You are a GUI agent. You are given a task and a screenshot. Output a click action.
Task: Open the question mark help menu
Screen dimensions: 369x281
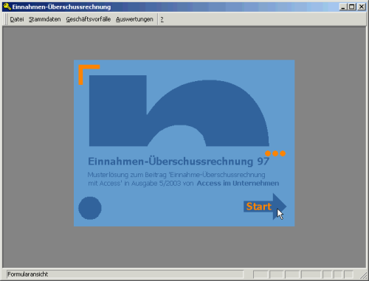[162, 19]
